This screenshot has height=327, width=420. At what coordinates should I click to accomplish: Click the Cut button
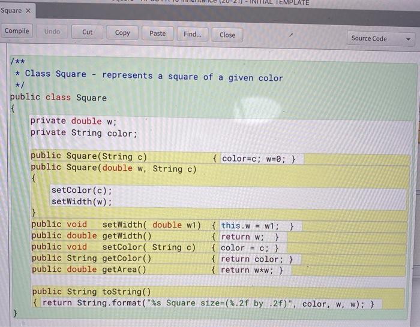(x=87, y=32)
